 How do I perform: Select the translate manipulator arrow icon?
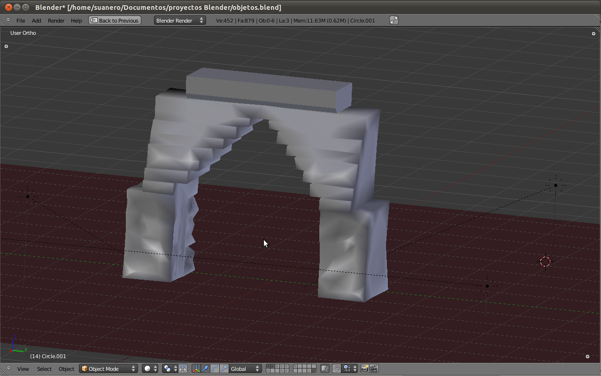205,369
